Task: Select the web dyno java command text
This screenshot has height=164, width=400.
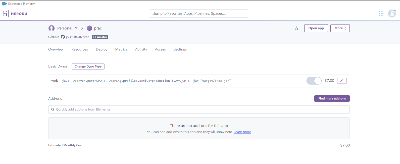Action: [146, 81]
